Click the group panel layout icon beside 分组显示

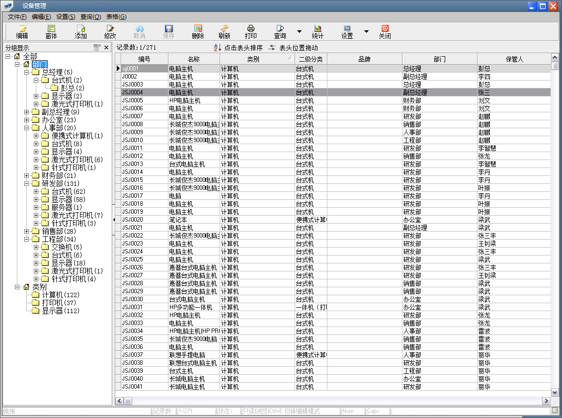97,48
